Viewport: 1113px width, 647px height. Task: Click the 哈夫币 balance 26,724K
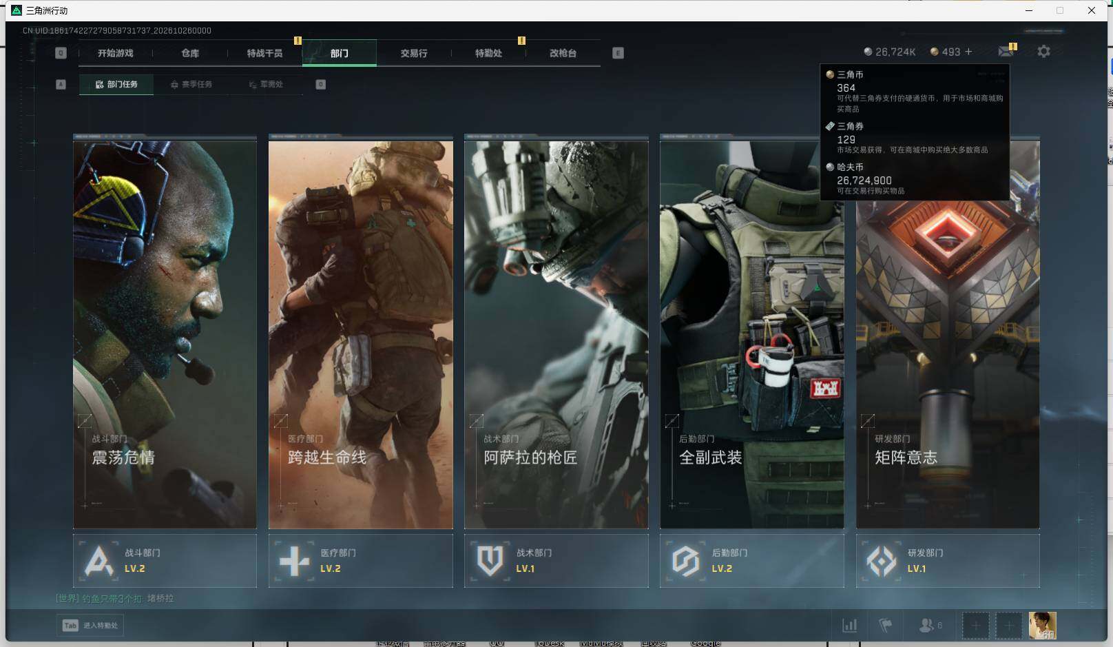pos(890,52)
